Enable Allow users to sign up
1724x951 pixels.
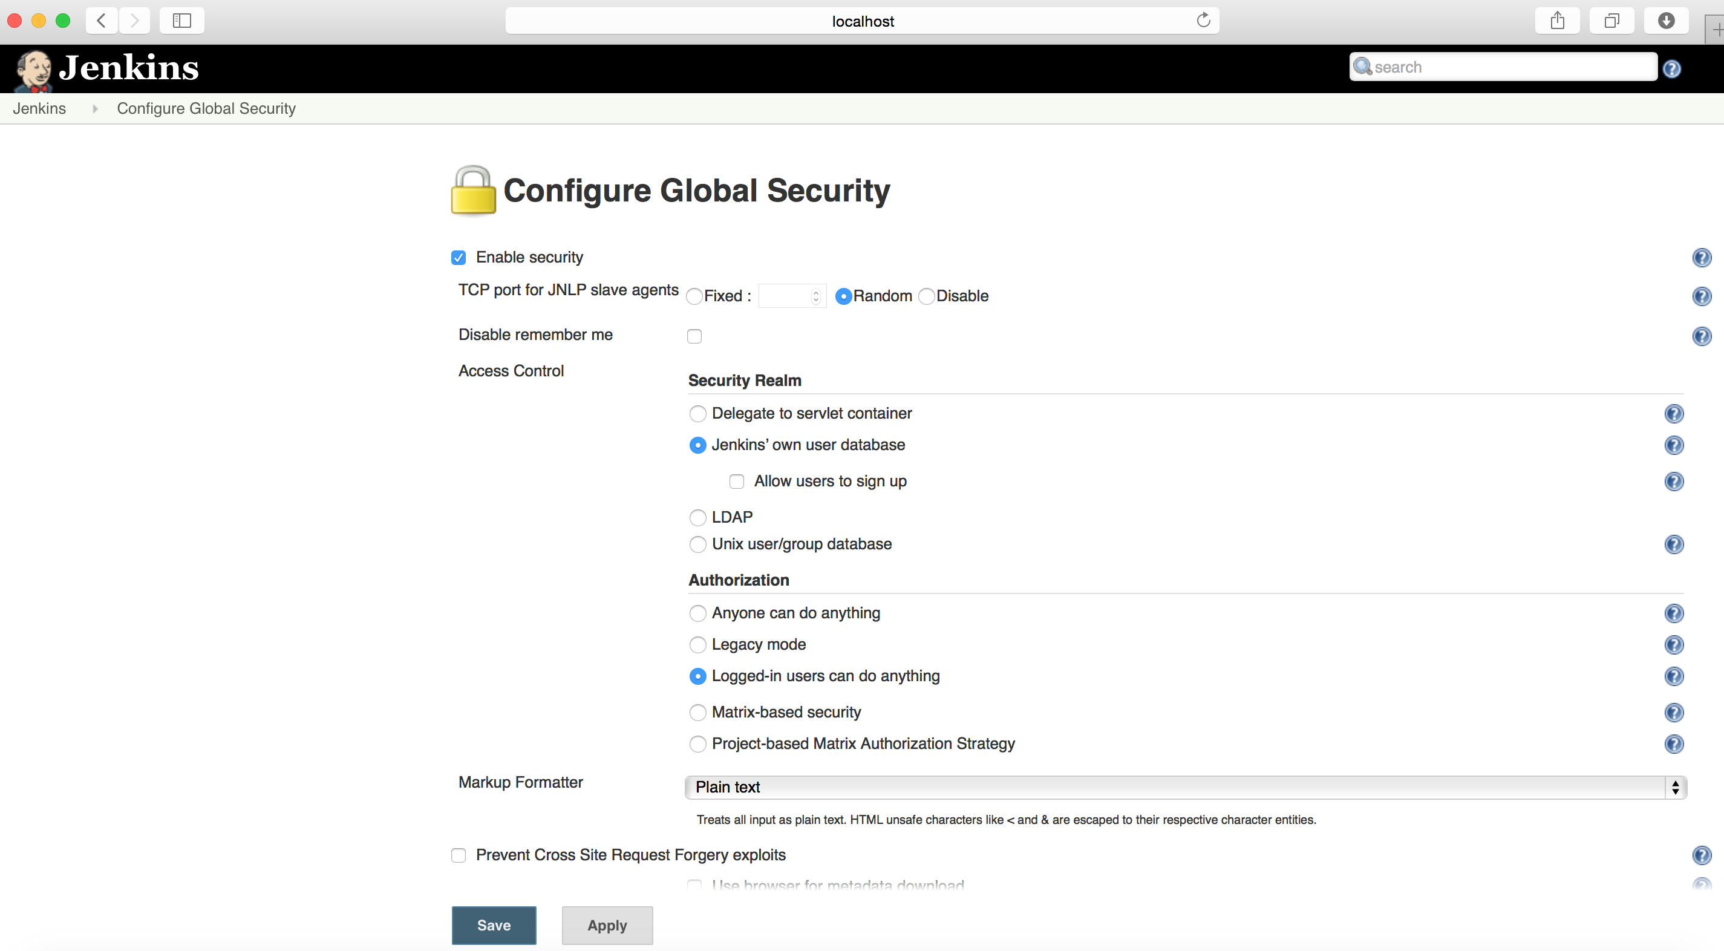point(736,481)
